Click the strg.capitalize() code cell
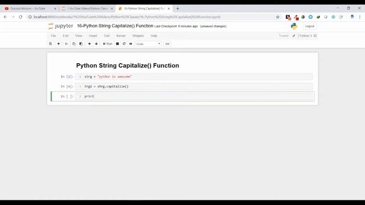Image resolution: width=365 pixels, height=205 pixels. pyautogui.click(x=194, y=87)
